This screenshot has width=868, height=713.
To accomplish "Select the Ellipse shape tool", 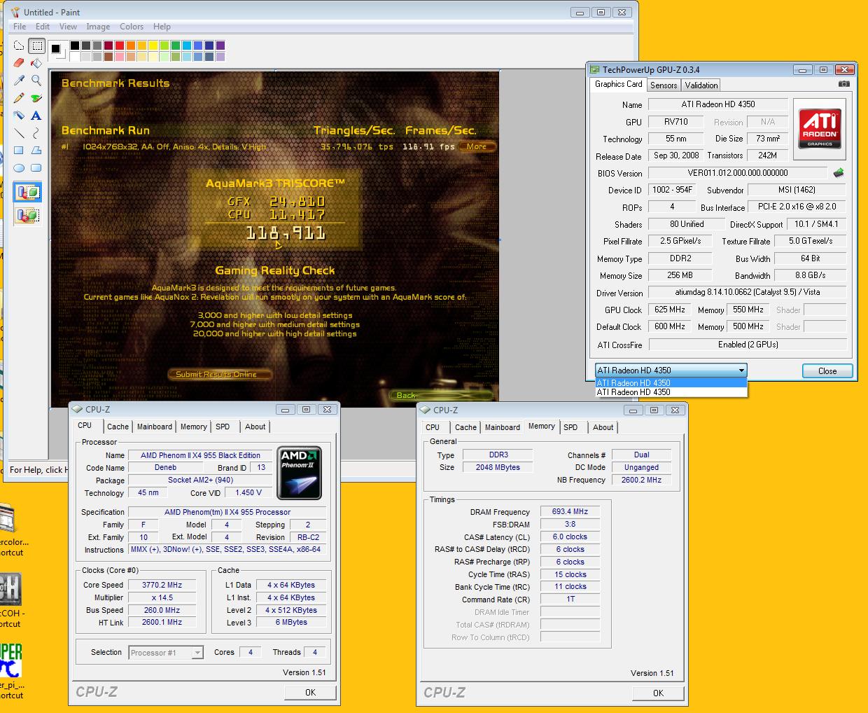I will click(x=19, y=168).
